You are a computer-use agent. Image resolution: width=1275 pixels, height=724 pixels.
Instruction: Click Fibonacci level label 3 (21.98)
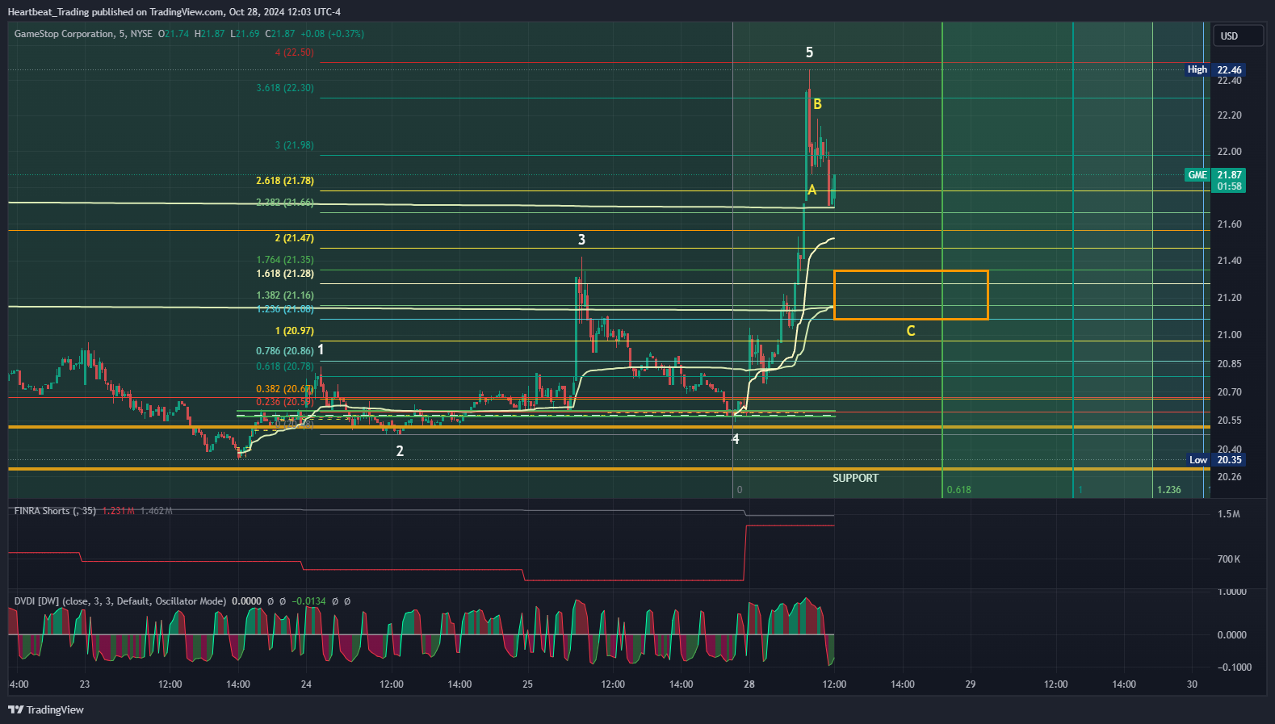click(x=295, y=145)
